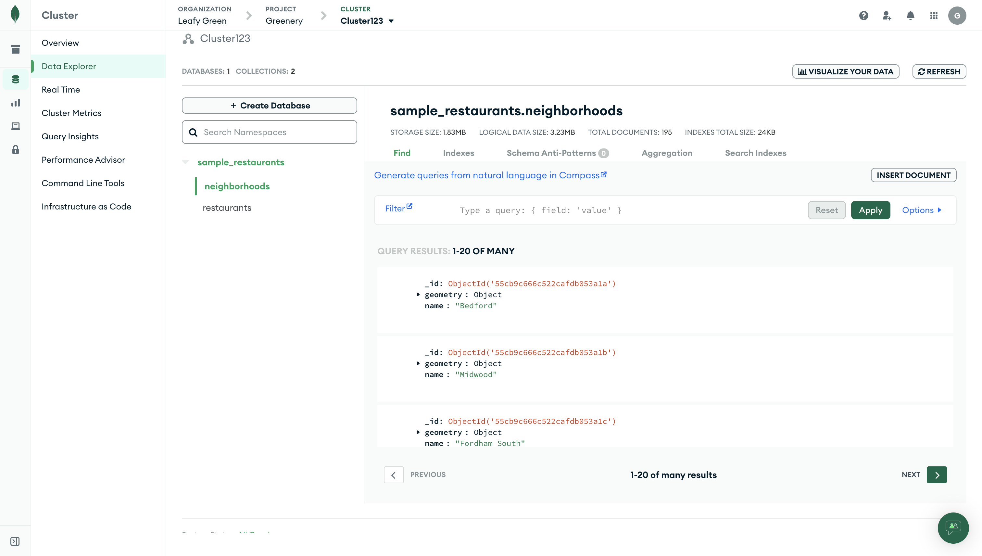Expand geometry object in Bedford document

[x=418, y=295]
